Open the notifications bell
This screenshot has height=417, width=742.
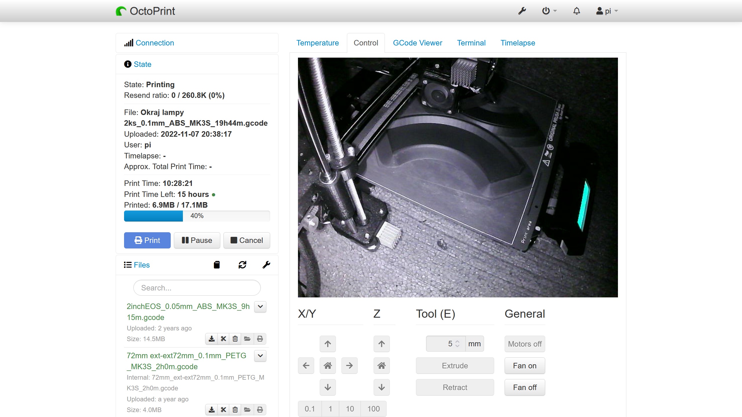[x=576, y=11]
